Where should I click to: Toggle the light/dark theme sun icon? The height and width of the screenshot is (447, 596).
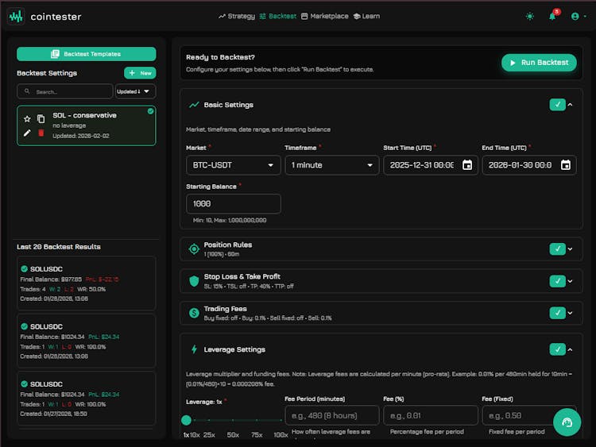(x=530, y=16)
